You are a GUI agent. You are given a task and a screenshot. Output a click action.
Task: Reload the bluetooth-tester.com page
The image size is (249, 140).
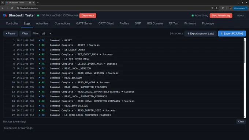click(x=12, y=8)
